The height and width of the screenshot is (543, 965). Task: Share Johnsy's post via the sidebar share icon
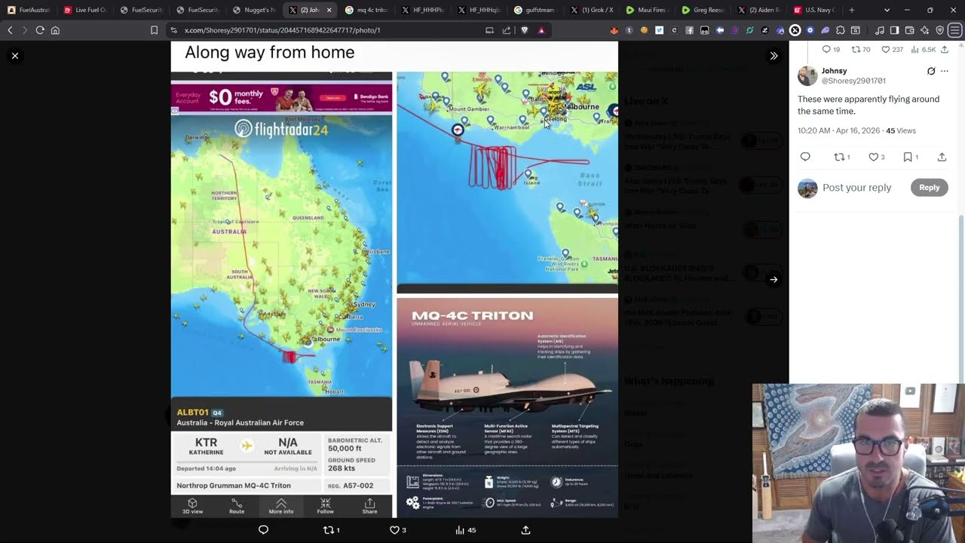[x=942, y=157]
